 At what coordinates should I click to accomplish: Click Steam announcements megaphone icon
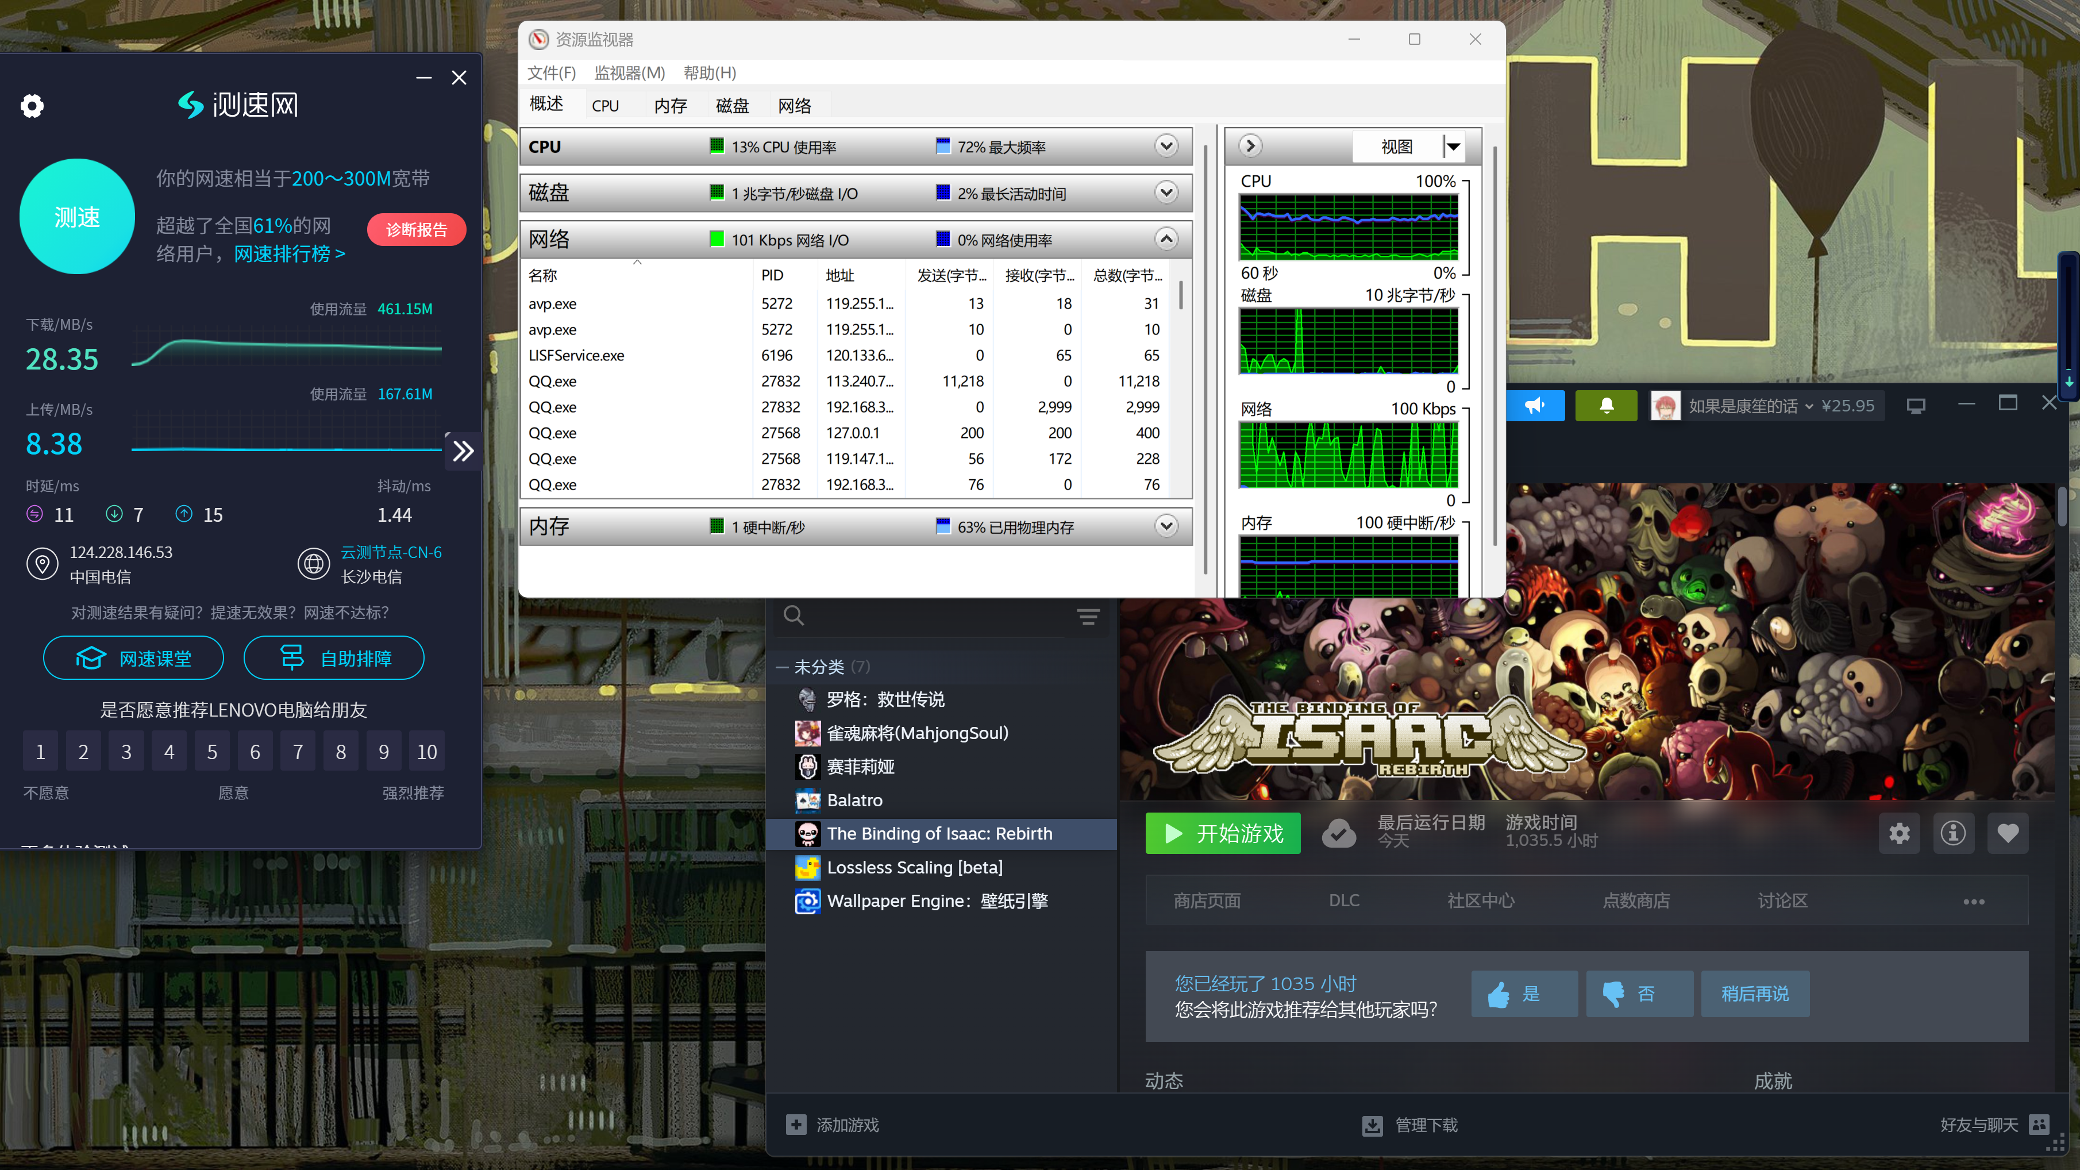(1535, 405)
